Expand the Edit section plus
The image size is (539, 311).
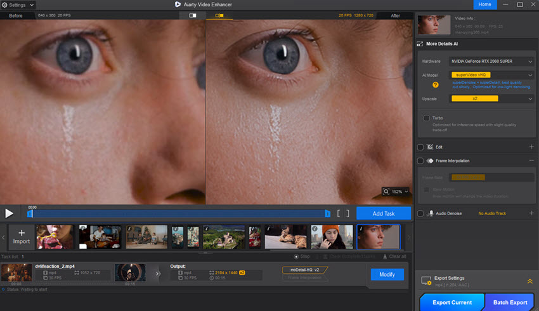pos(531,147)
